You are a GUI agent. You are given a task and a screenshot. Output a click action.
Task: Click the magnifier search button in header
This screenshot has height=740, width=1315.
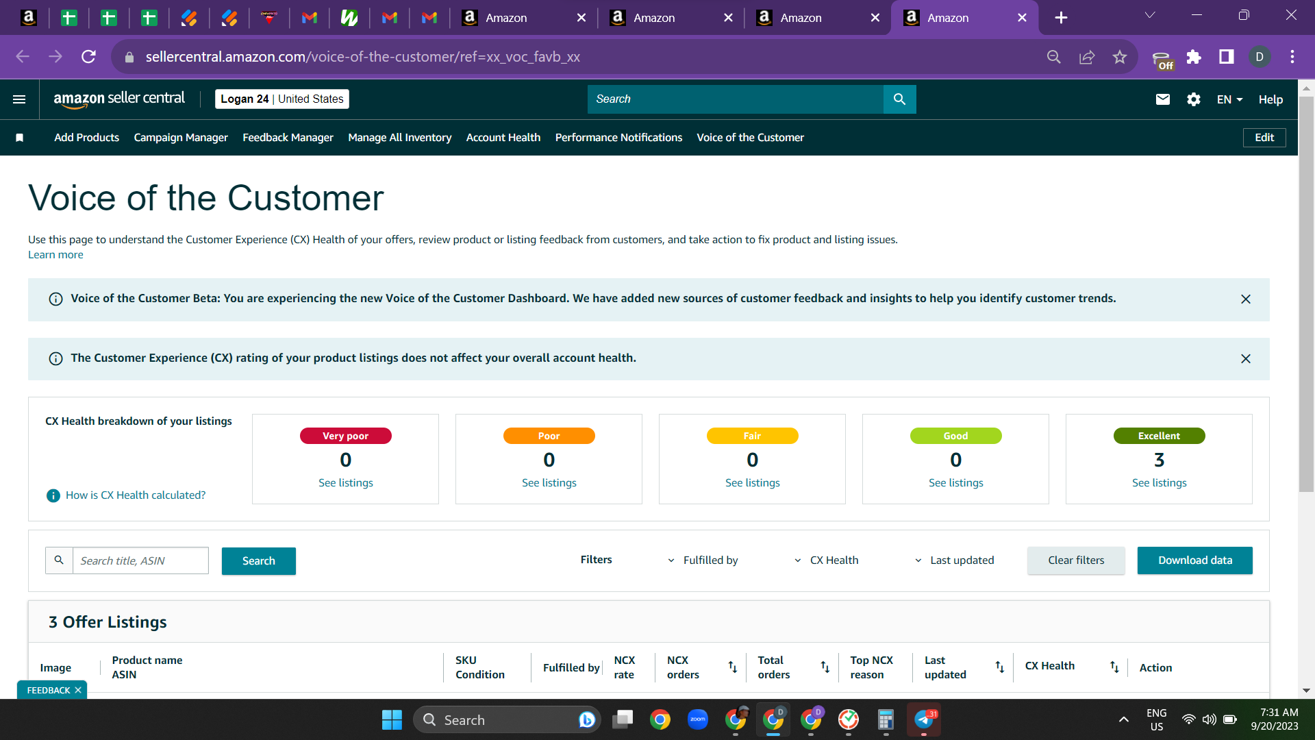pyautogui.click(x=899, y=99)
